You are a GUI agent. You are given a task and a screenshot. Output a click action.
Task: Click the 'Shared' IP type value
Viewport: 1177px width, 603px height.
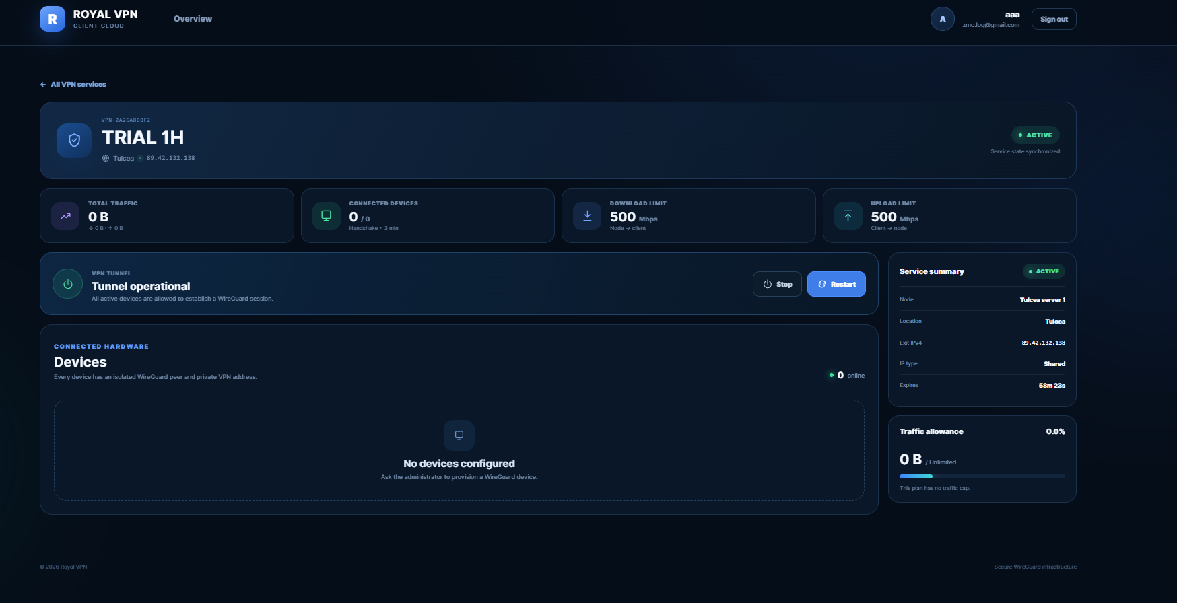[x=1054, y=364]
